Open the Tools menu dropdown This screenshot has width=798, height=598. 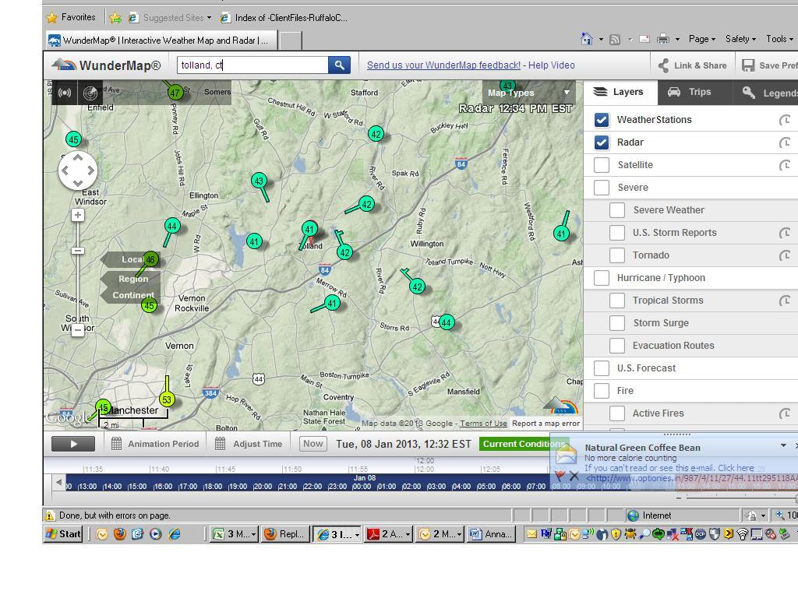pyautogui.click(x=779, y=39)
